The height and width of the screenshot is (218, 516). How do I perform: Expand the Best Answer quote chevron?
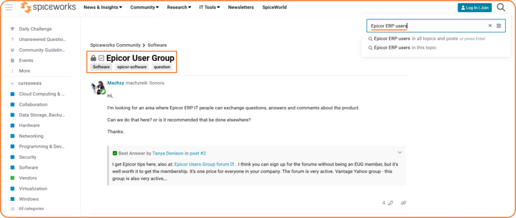(400, 152)
